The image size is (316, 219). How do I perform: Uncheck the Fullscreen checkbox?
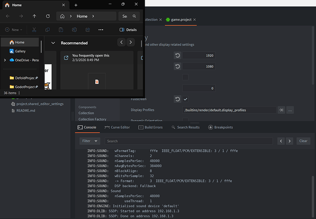[x=185, y=99]
